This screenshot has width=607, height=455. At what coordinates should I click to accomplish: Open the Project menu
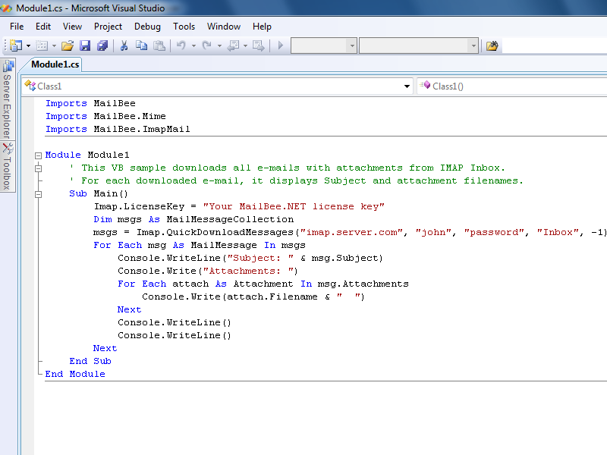pos(108,27)
